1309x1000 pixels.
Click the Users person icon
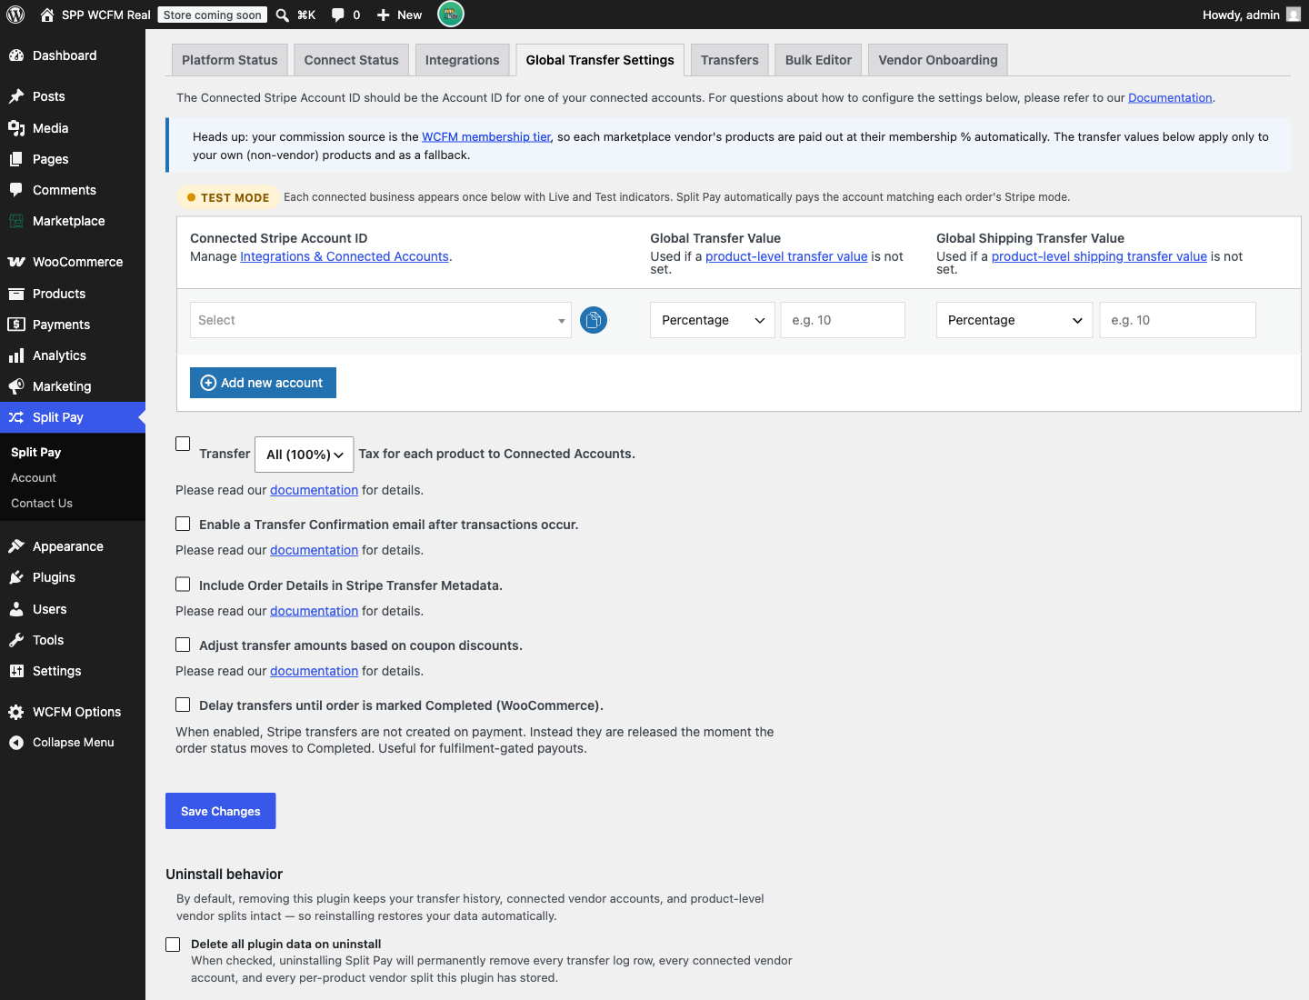click(x=16, y=609)
